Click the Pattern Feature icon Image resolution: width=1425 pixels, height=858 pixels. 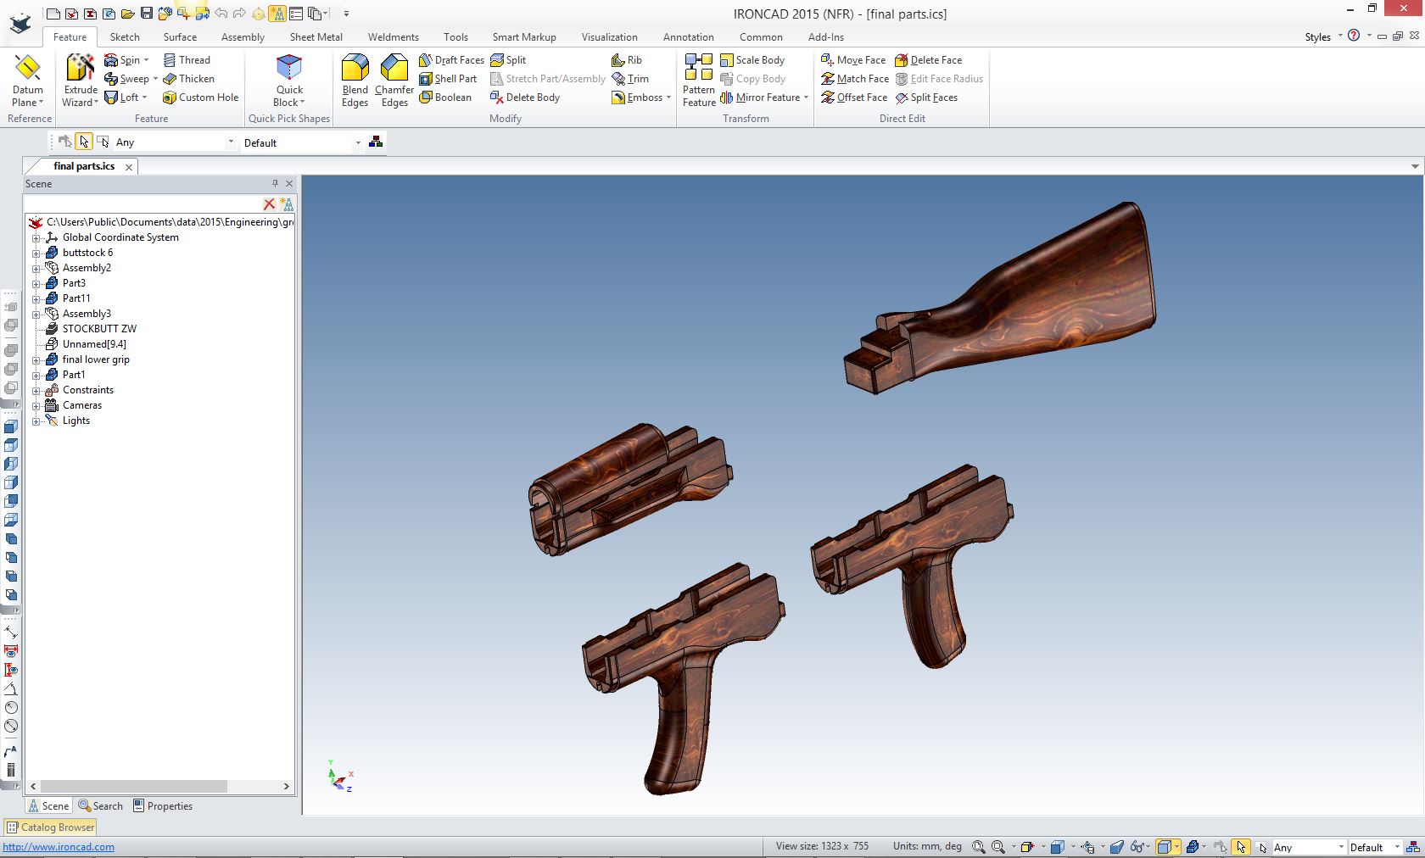[x=699, y=69]
